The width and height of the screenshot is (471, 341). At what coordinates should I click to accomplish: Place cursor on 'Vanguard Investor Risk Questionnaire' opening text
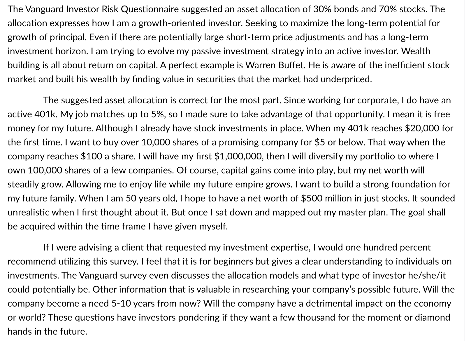click(x=103, y=9)
